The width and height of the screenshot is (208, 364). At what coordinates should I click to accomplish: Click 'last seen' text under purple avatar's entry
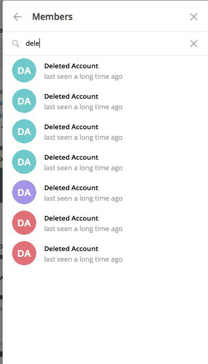pos(84,199)
